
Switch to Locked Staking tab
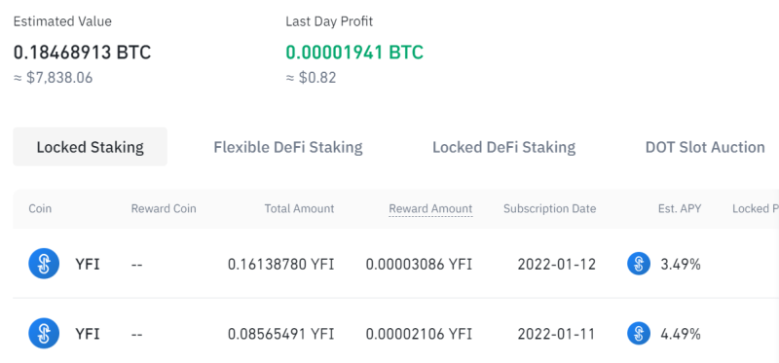coord(90,147)
